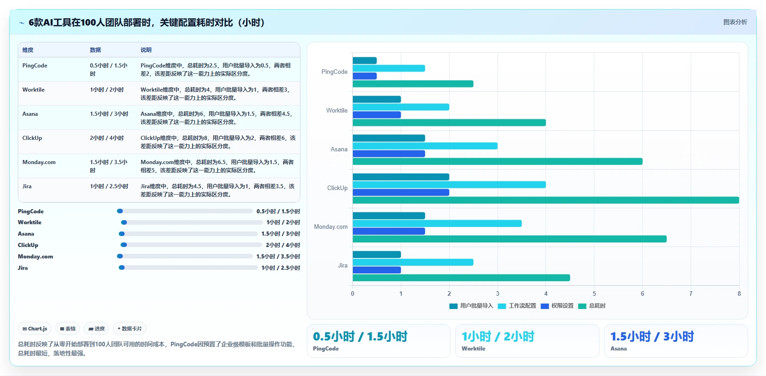Select the Monday.com table row name
The height and width of the screenshot is (376, 766).
pyautogui.click(x=39, y=162)
